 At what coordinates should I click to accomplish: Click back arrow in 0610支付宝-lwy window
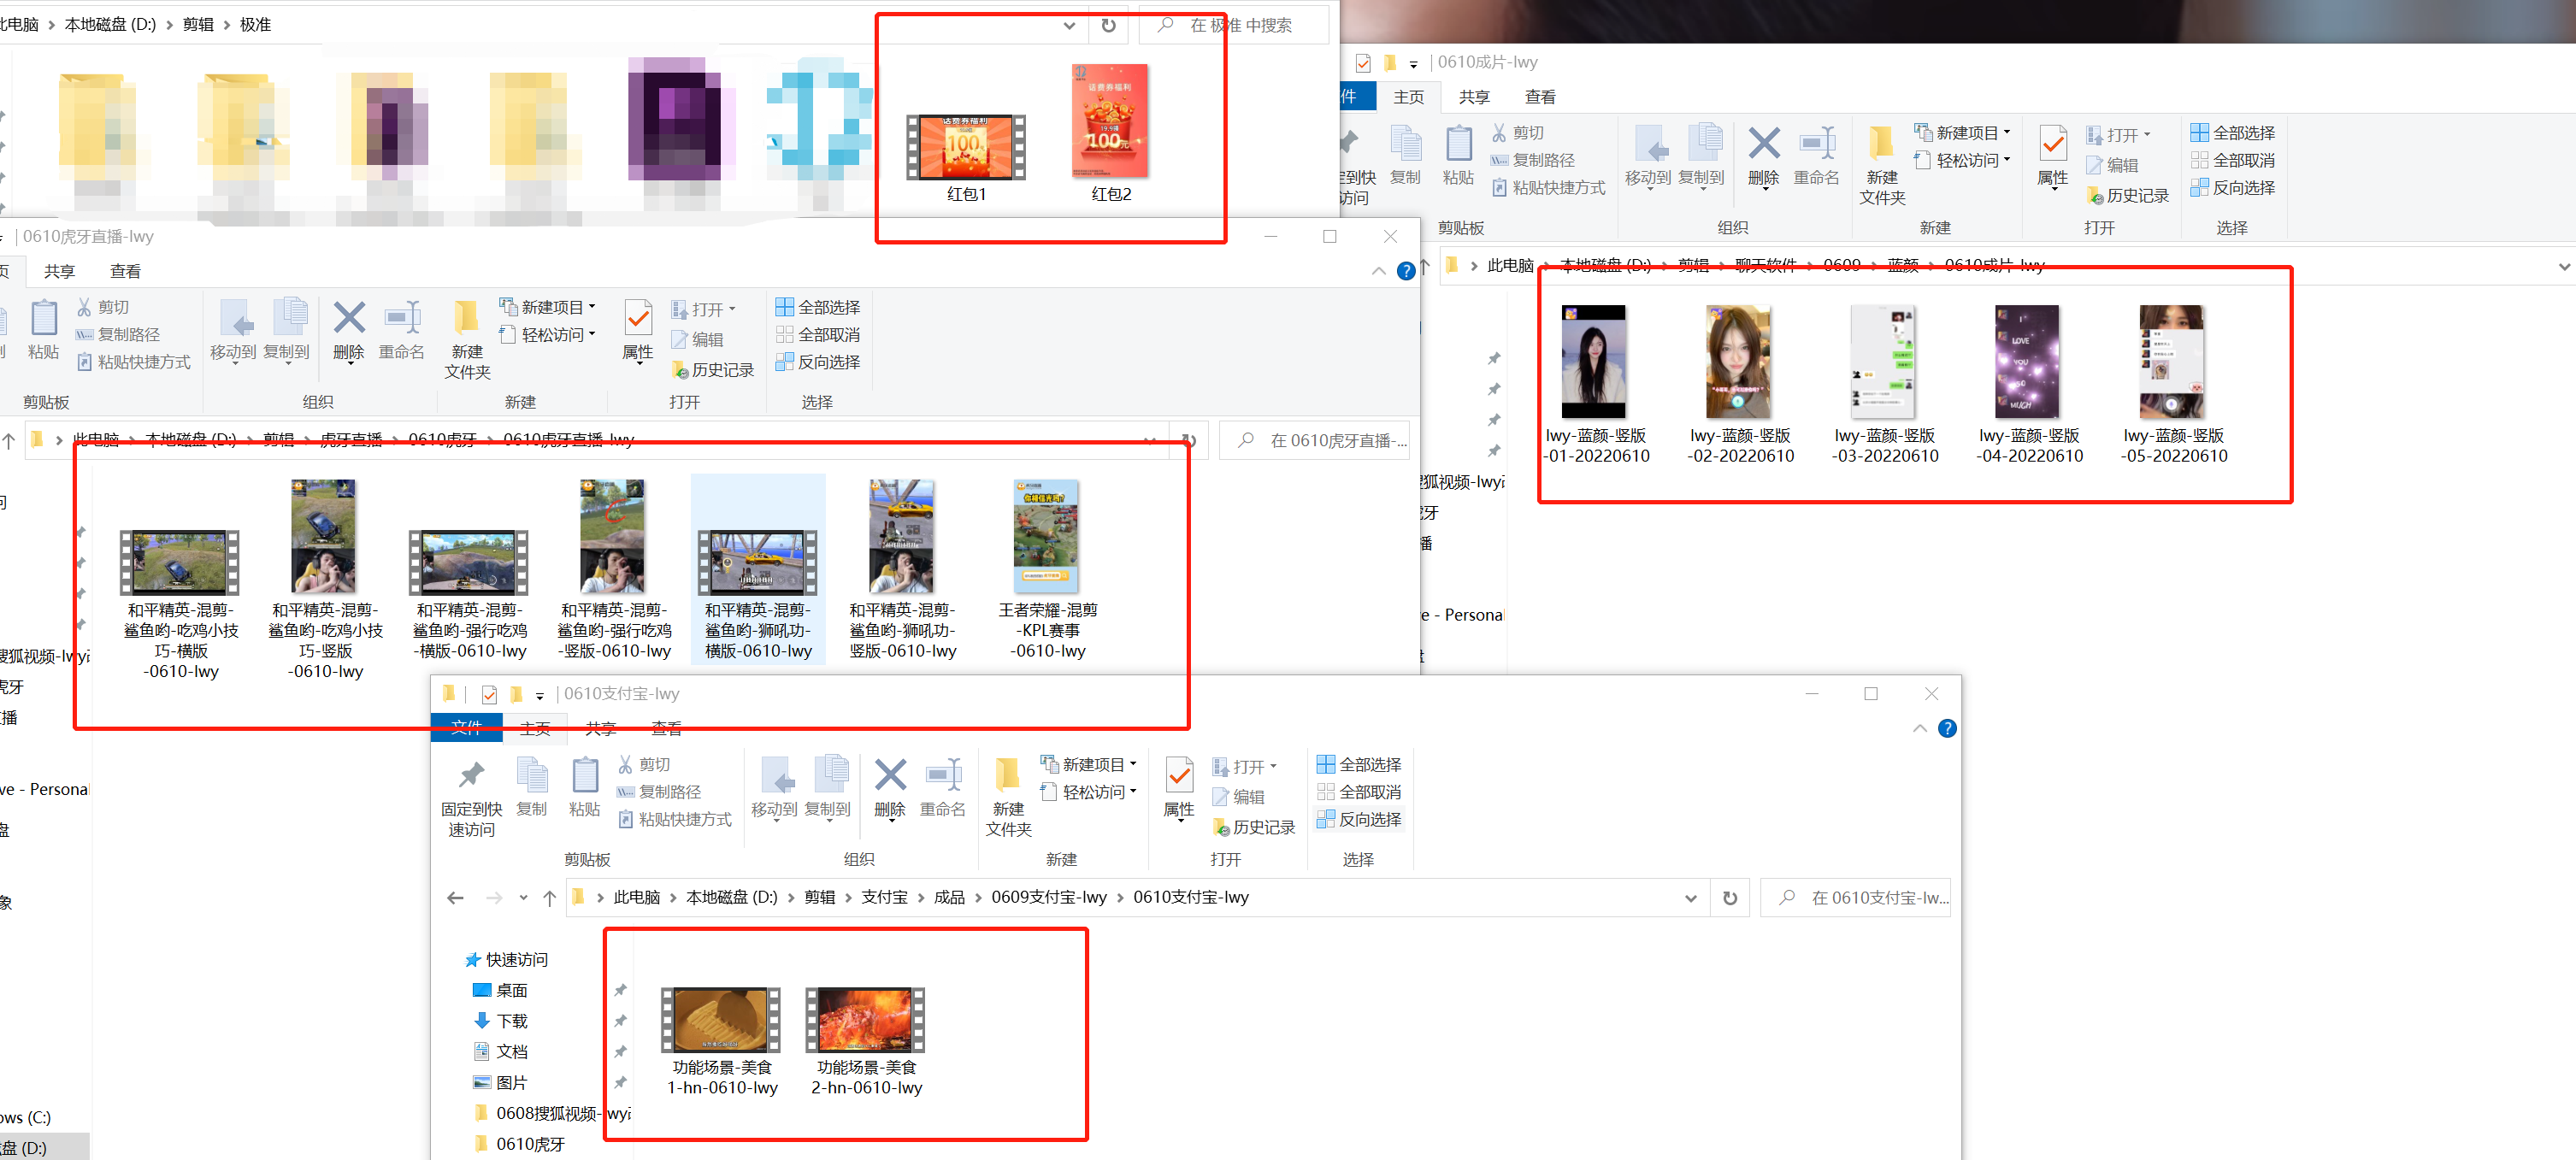pyautogui.click(x=455, y=898)
